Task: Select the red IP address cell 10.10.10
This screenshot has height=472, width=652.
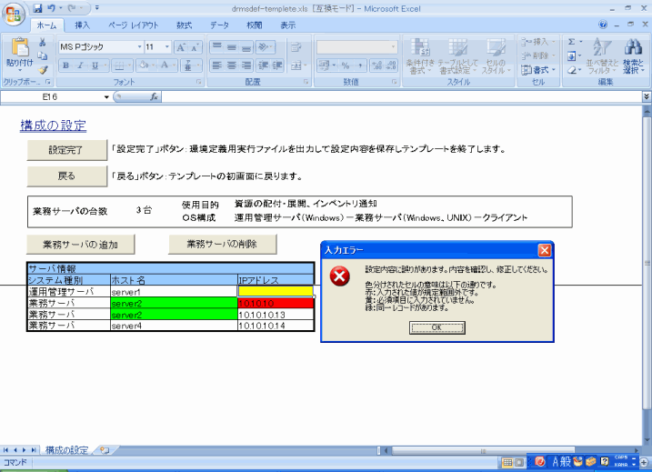Action: 275,303
